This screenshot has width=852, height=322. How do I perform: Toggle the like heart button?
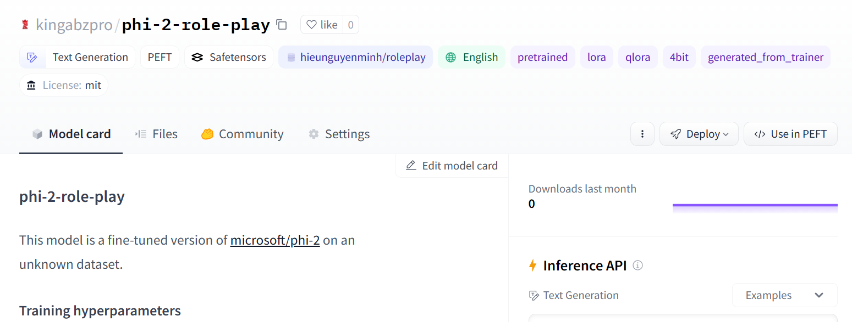322,25
